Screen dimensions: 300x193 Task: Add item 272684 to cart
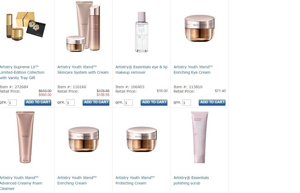click(38, 102)
